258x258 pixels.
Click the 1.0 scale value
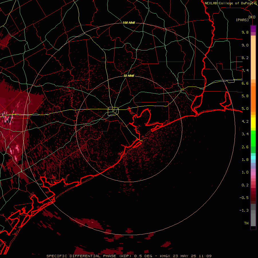(x=245, y=172)
